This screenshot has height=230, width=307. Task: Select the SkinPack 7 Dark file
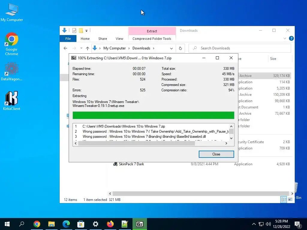(131, 164)
